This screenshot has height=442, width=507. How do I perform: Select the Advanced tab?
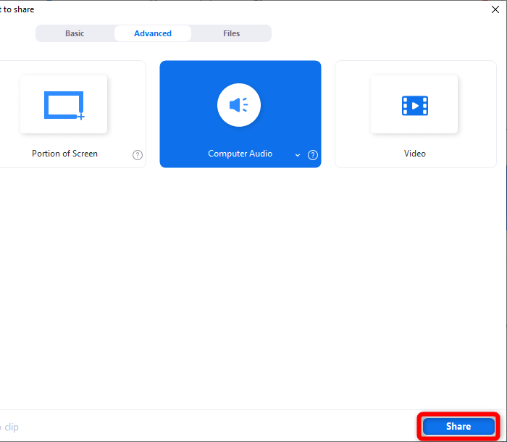coord(153,33)
